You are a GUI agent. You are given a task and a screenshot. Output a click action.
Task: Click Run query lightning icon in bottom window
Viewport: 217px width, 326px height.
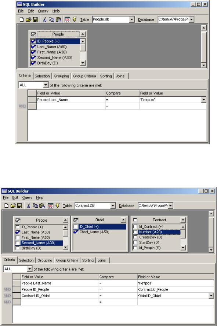point(58,205)
